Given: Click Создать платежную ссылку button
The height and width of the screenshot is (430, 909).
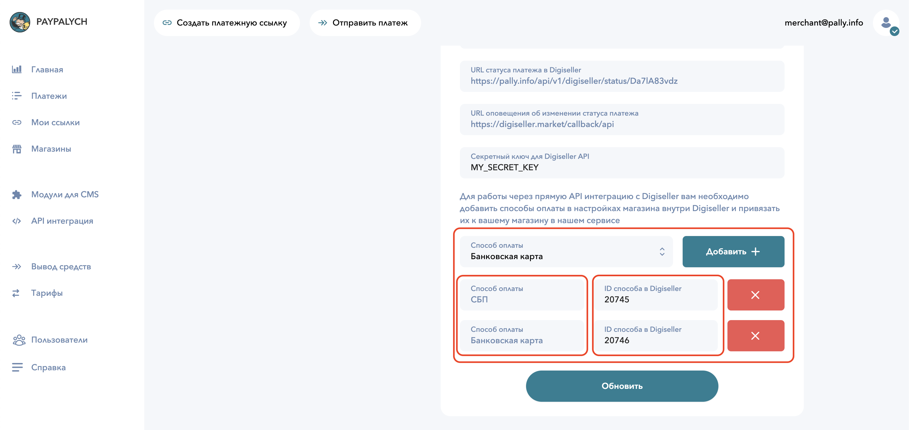Looking at the screenshot, I should 227,23.
